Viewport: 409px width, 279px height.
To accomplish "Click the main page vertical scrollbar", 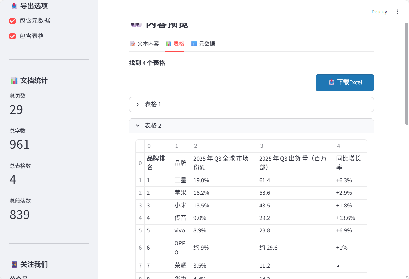I will 407,73.
